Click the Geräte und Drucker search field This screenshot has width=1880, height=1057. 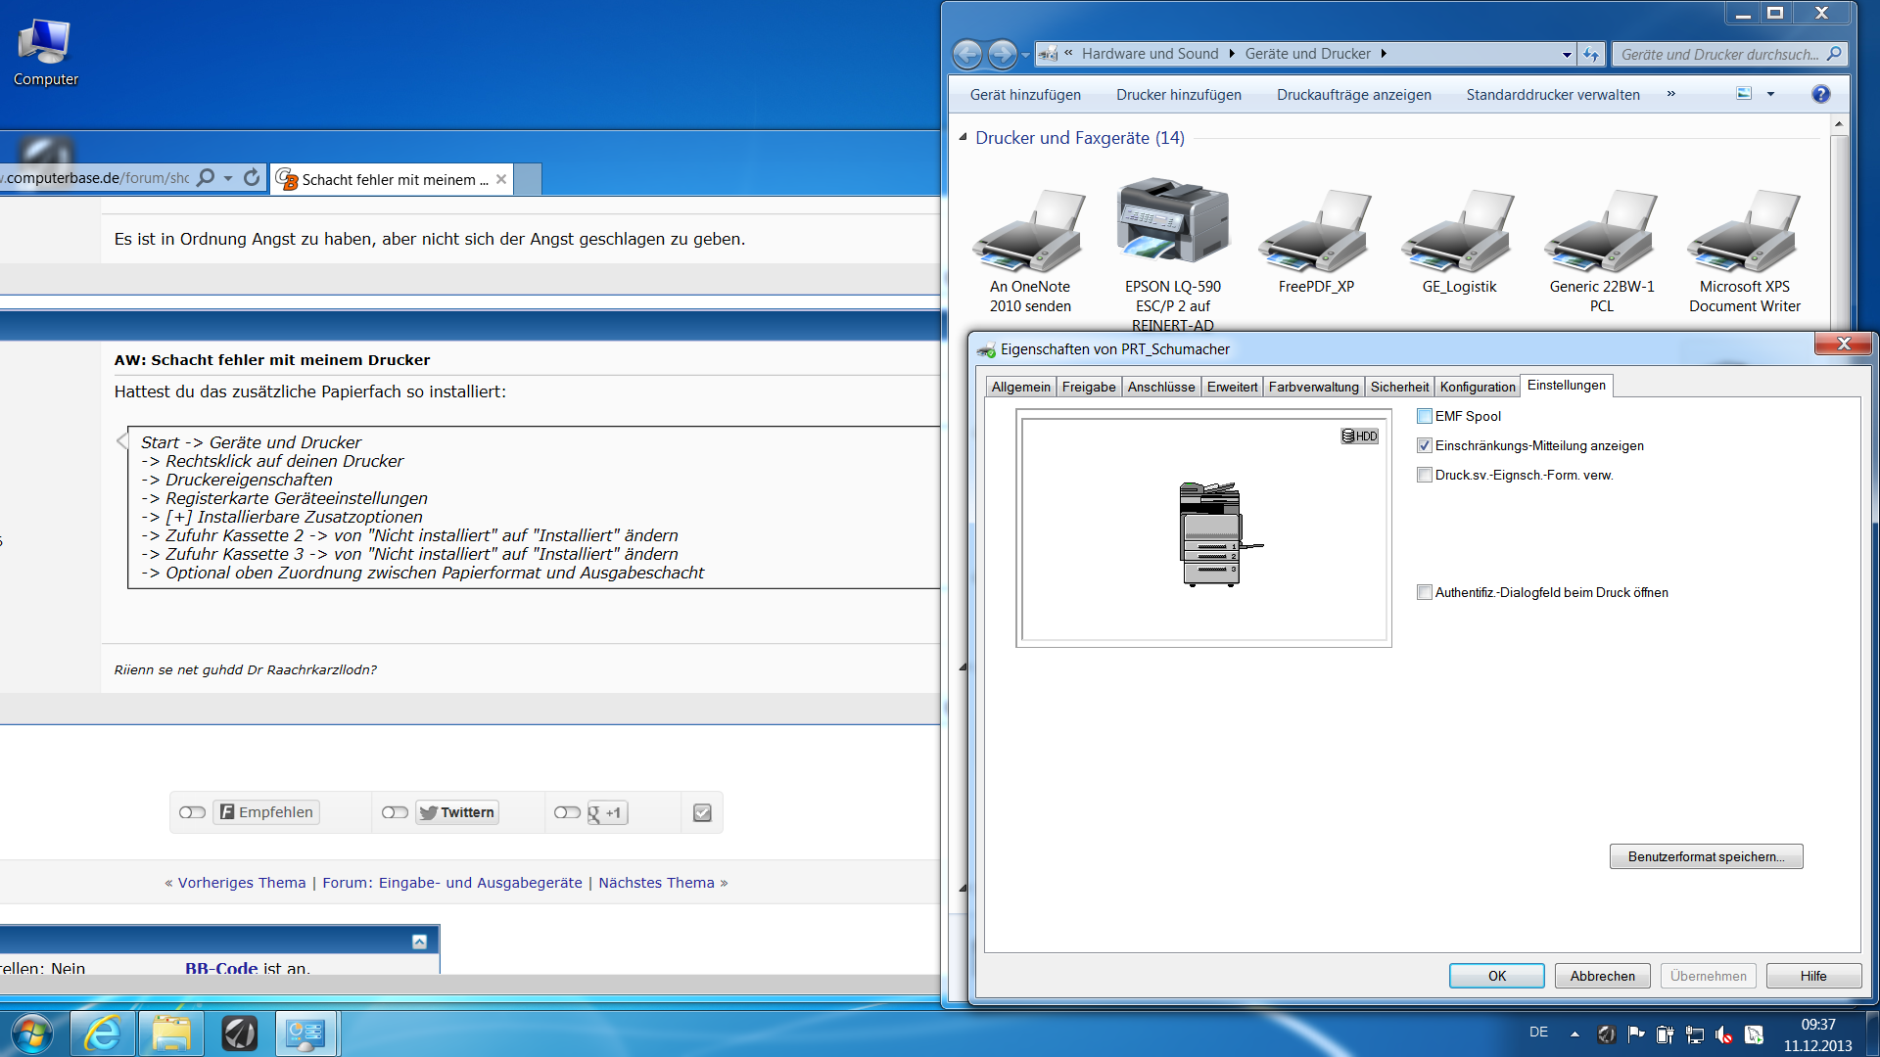[1718, 55]
